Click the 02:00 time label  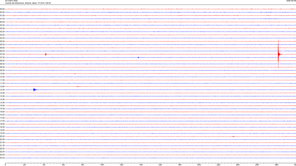(2, 22)
